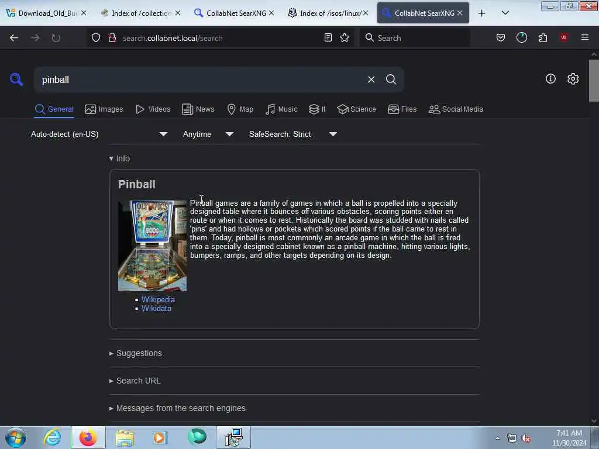Open the Wikidata link for Pinball
Screen dimensions: 599x449
click(x=156, y=309)
